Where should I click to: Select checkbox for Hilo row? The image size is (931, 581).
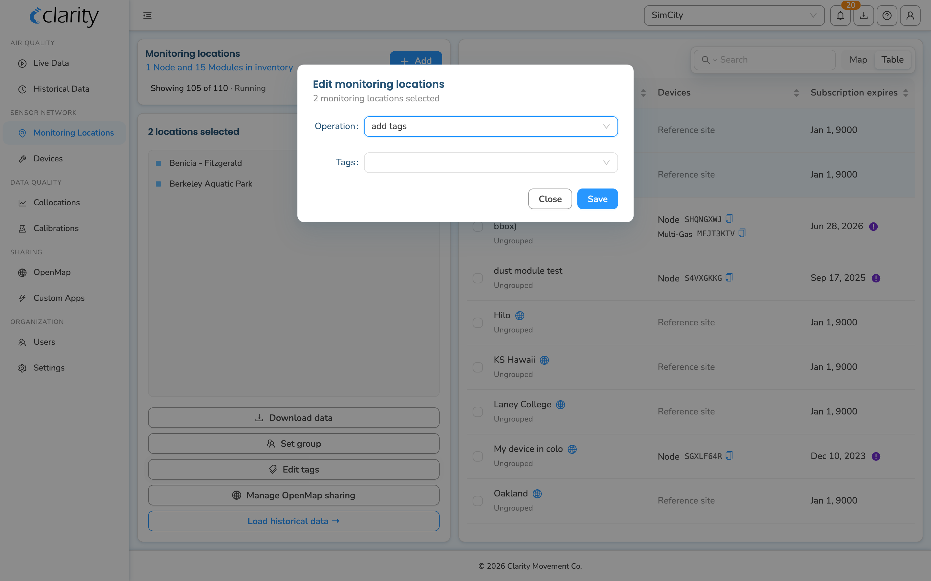pos(478,322)
